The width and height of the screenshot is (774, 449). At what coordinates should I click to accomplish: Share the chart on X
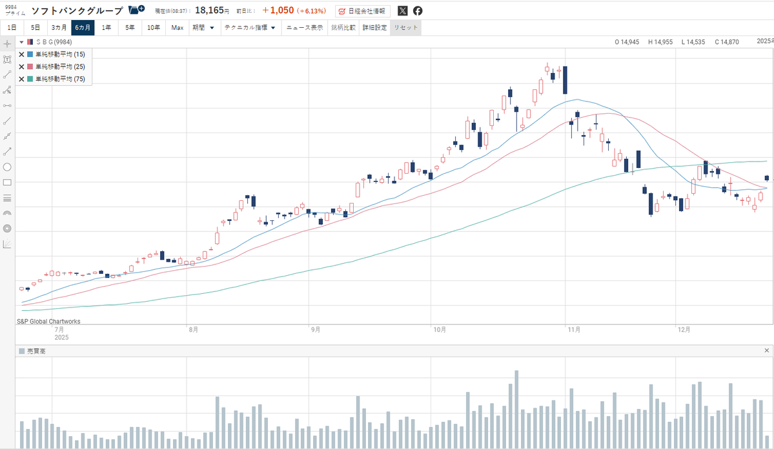pyautogui.click(x=403, y=11)
